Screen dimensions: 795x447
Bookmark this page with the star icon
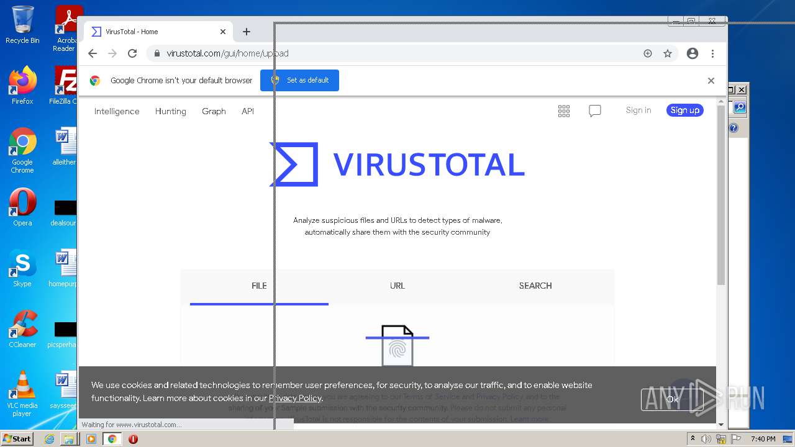tap(668, 53)
